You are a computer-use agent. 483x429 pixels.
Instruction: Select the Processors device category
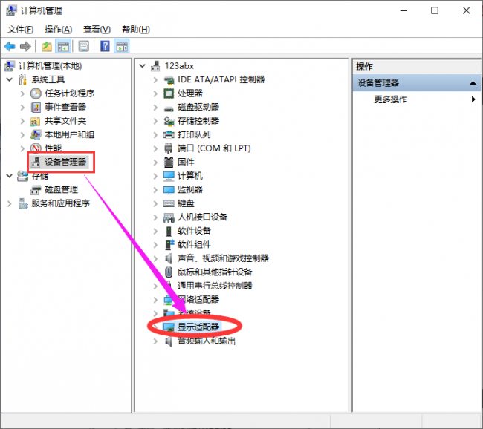(189, 94)
